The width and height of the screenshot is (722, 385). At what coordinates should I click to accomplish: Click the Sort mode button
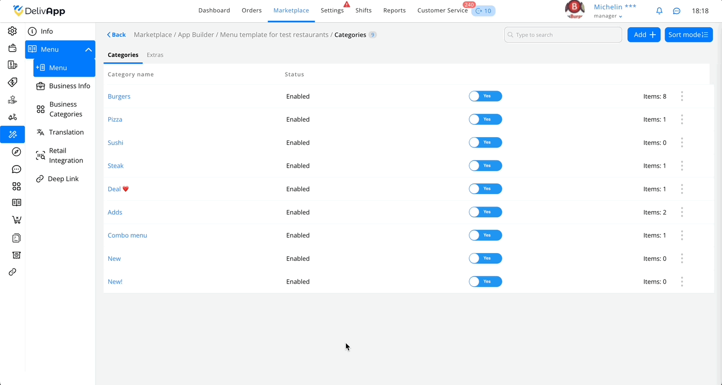click(688, 35)
